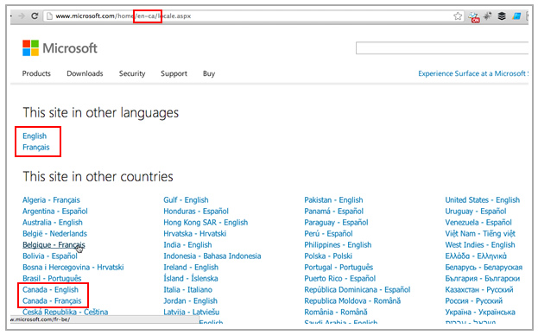Open India - English site
538x335 pixels.
pyautogui.click(x=187, y=245)
